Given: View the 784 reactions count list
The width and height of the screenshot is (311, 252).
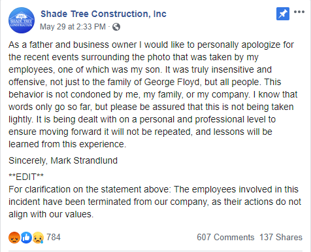Looking at the screenshot, I should (54, 237).
